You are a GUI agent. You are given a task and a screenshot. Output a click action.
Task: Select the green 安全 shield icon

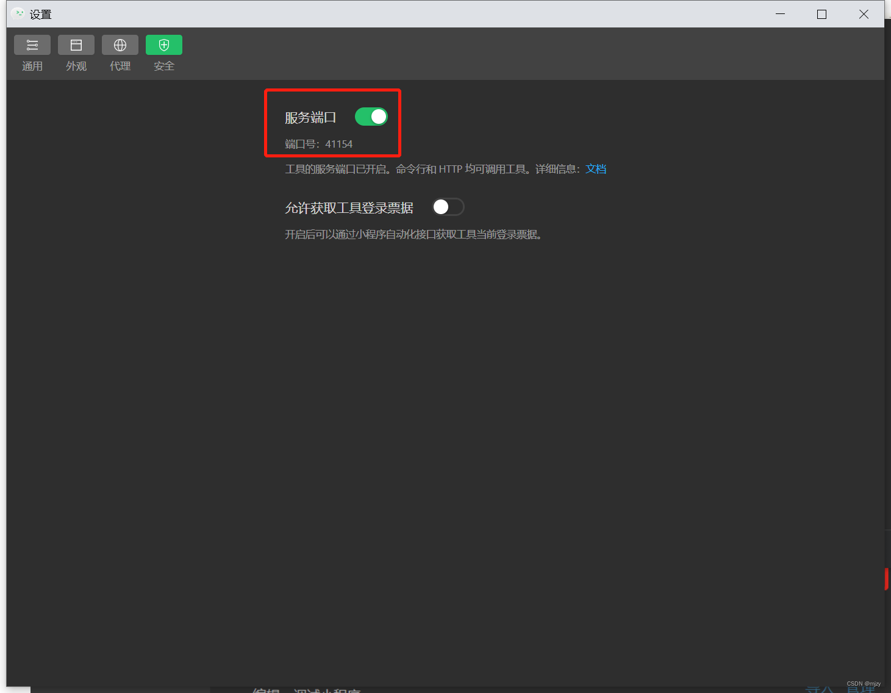point(164,45)
